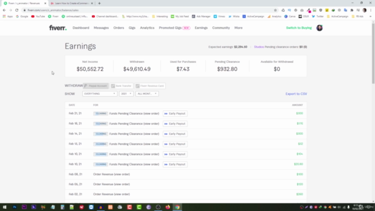Click Early Payout on Feb 21 row
Viewport: 375px width, 211px height.
pos(175,114)
